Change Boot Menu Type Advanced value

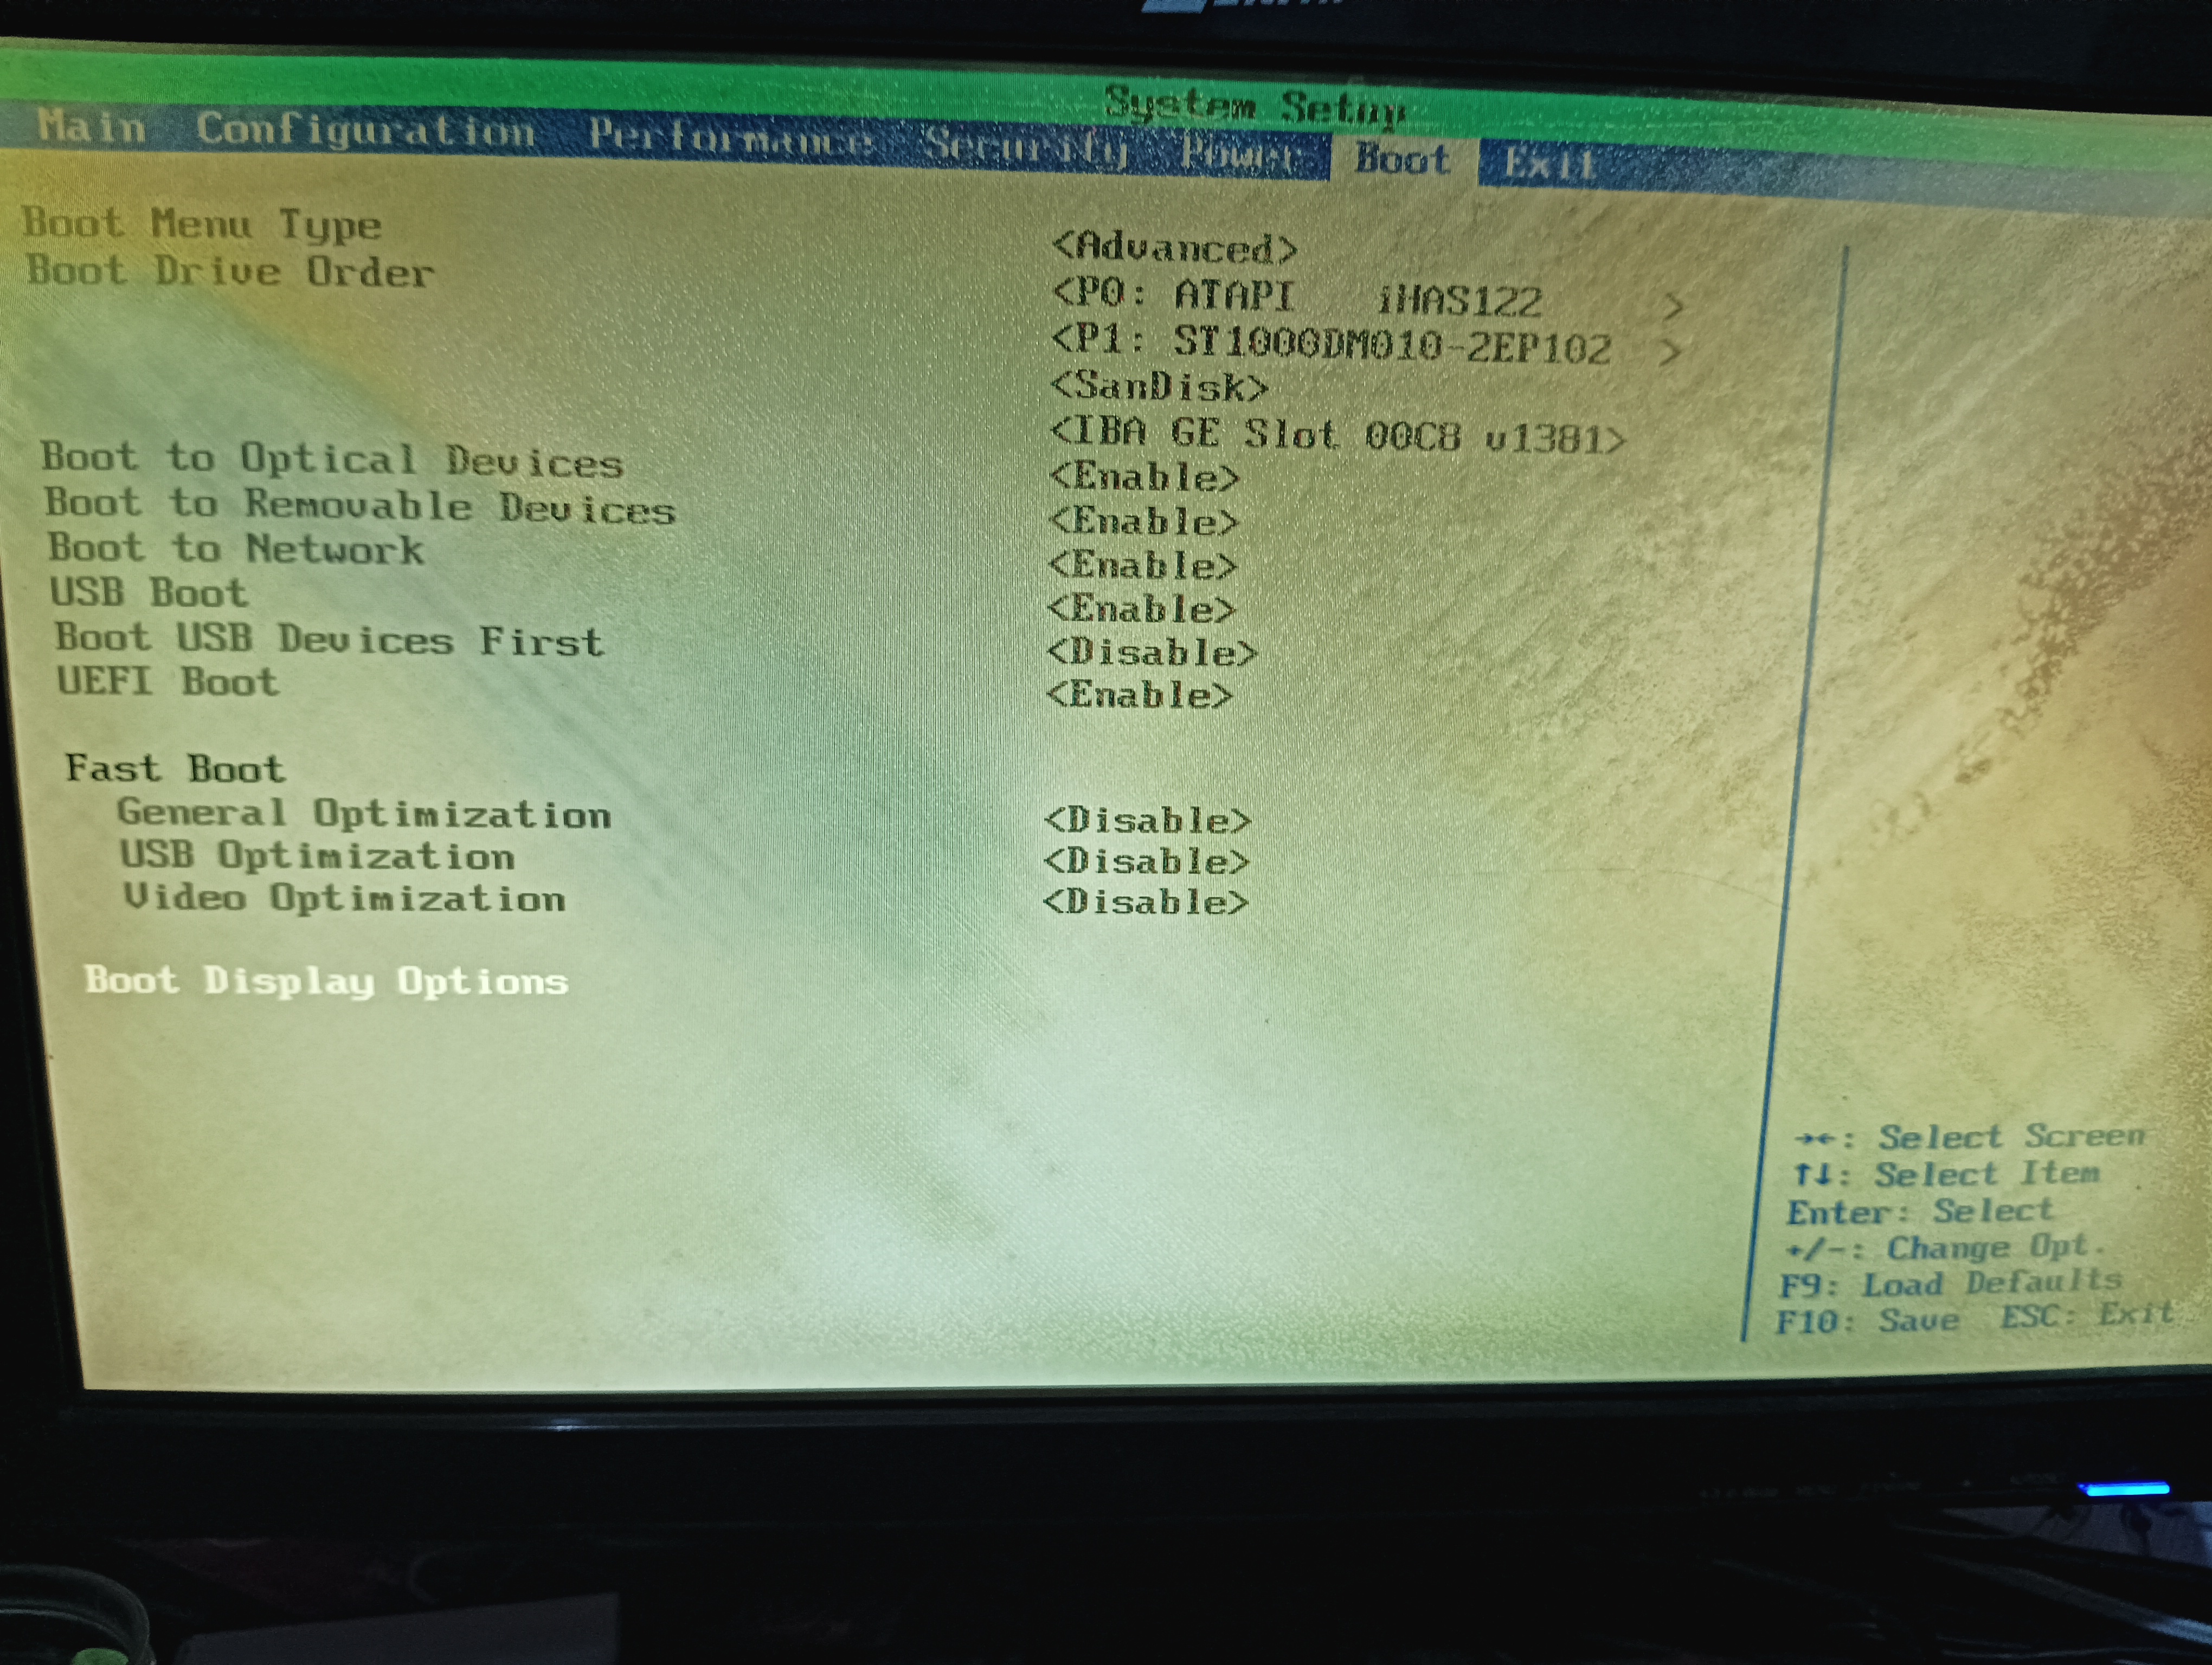1174,248
